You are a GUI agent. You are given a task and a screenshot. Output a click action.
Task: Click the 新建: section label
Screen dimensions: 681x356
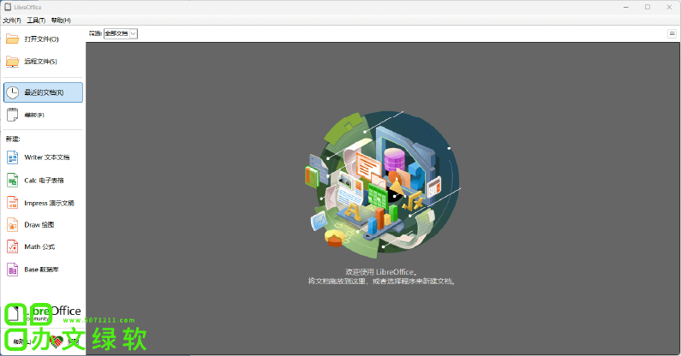coord(13,139)
